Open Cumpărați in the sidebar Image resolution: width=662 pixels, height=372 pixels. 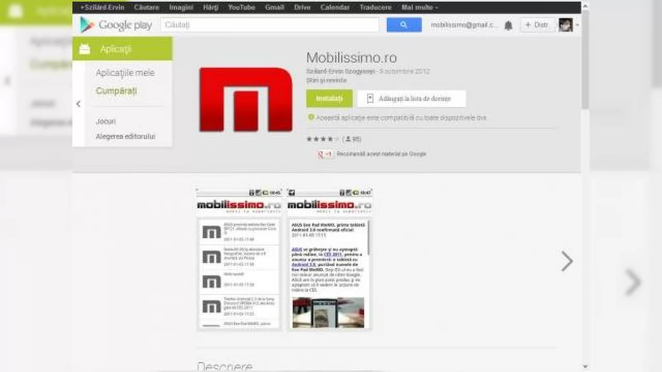pyautogui.click(x=116, y=91)
